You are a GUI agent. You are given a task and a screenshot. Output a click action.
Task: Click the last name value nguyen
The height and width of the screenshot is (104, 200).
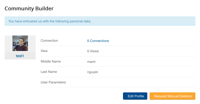pos(93,72)
